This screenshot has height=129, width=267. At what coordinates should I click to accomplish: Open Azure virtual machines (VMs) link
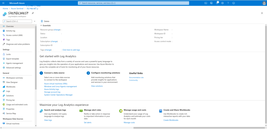(56, 84)
